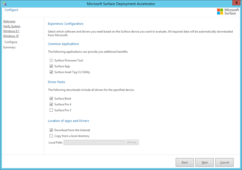
Task: Proceed with the Next button
Action: [x=205, y=162]
